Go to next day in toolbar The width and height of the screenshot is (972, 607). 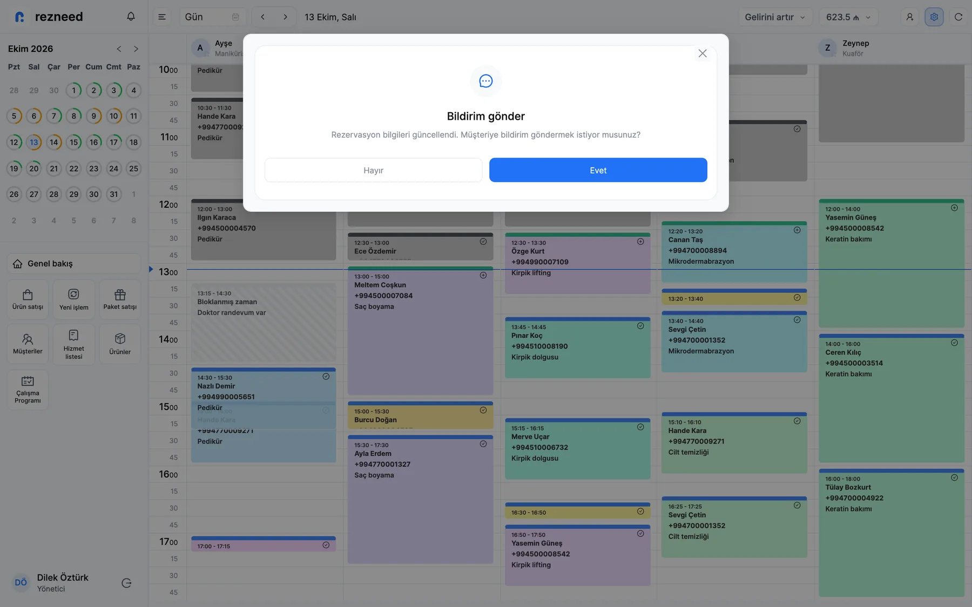285,17
